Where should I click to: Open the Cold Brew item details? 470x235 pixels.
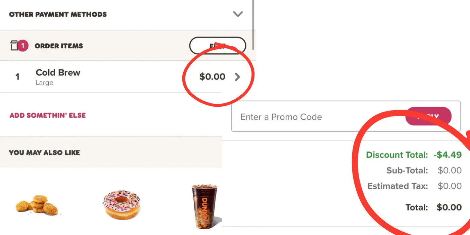click(x=58, y=73)
